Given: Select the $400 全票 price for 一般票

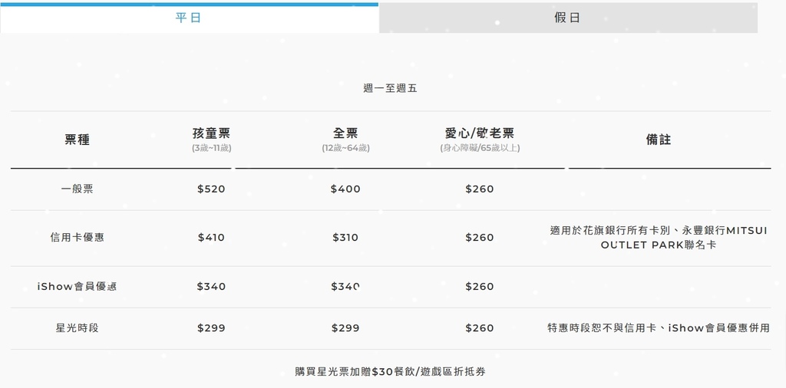Looking at the screenshot, I should 345,189.
